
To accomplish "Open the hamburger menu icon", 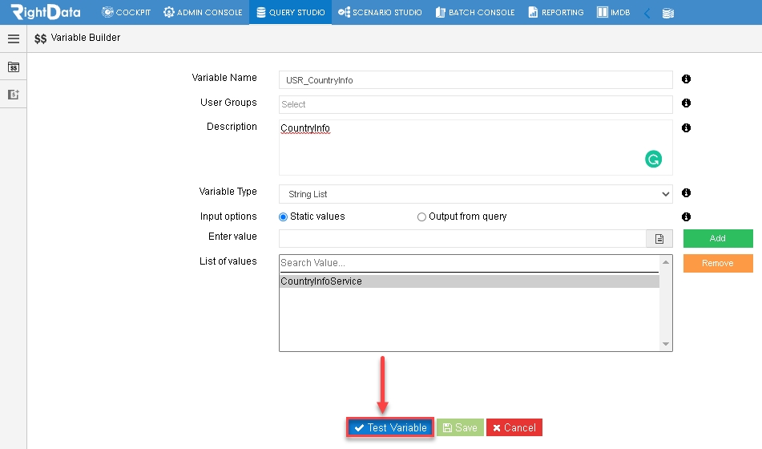I will pyautogui.click(x=14, y=39).
